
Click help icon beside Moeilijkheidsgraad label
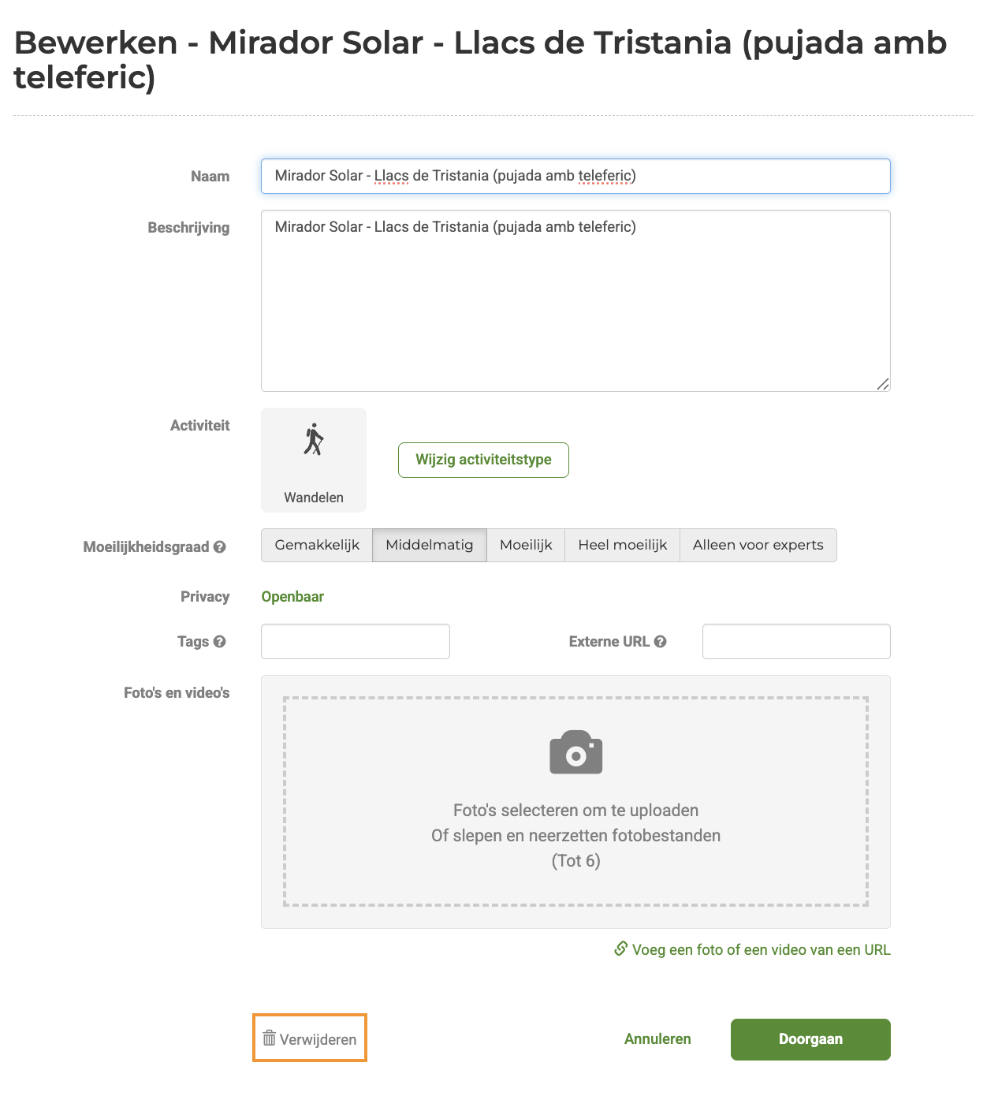(x=220, y=546)
